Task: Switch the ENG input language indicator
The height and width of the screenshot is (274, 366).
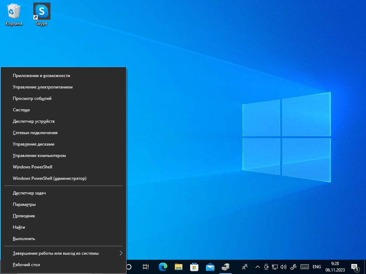Action: 317,267
